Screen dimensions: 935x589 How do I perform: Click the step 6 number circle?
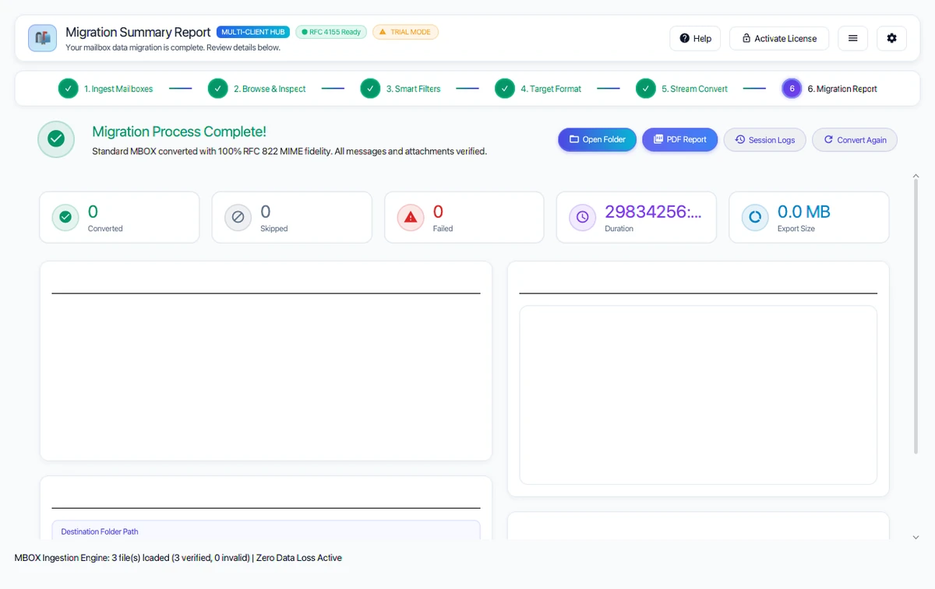coord(792,89)
